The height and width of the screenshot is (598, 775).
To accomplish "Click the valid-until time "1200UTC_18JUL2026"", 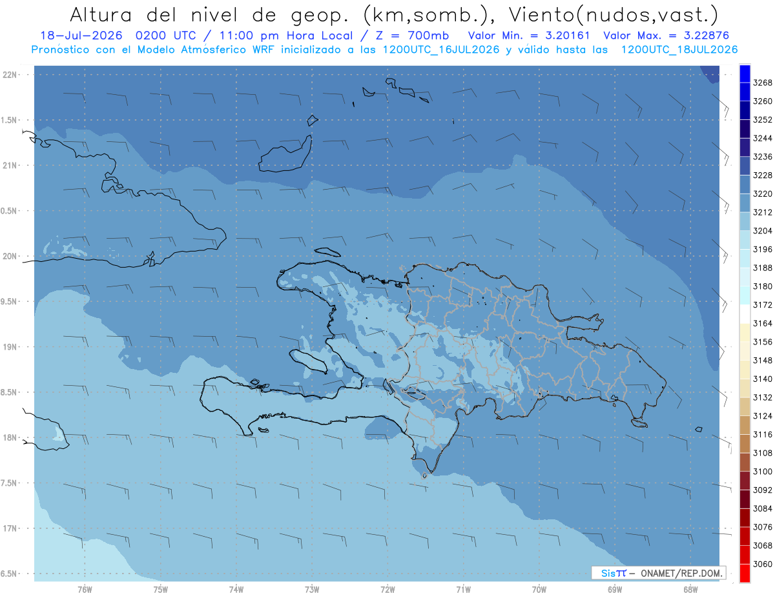I will (x=679, y=50).
